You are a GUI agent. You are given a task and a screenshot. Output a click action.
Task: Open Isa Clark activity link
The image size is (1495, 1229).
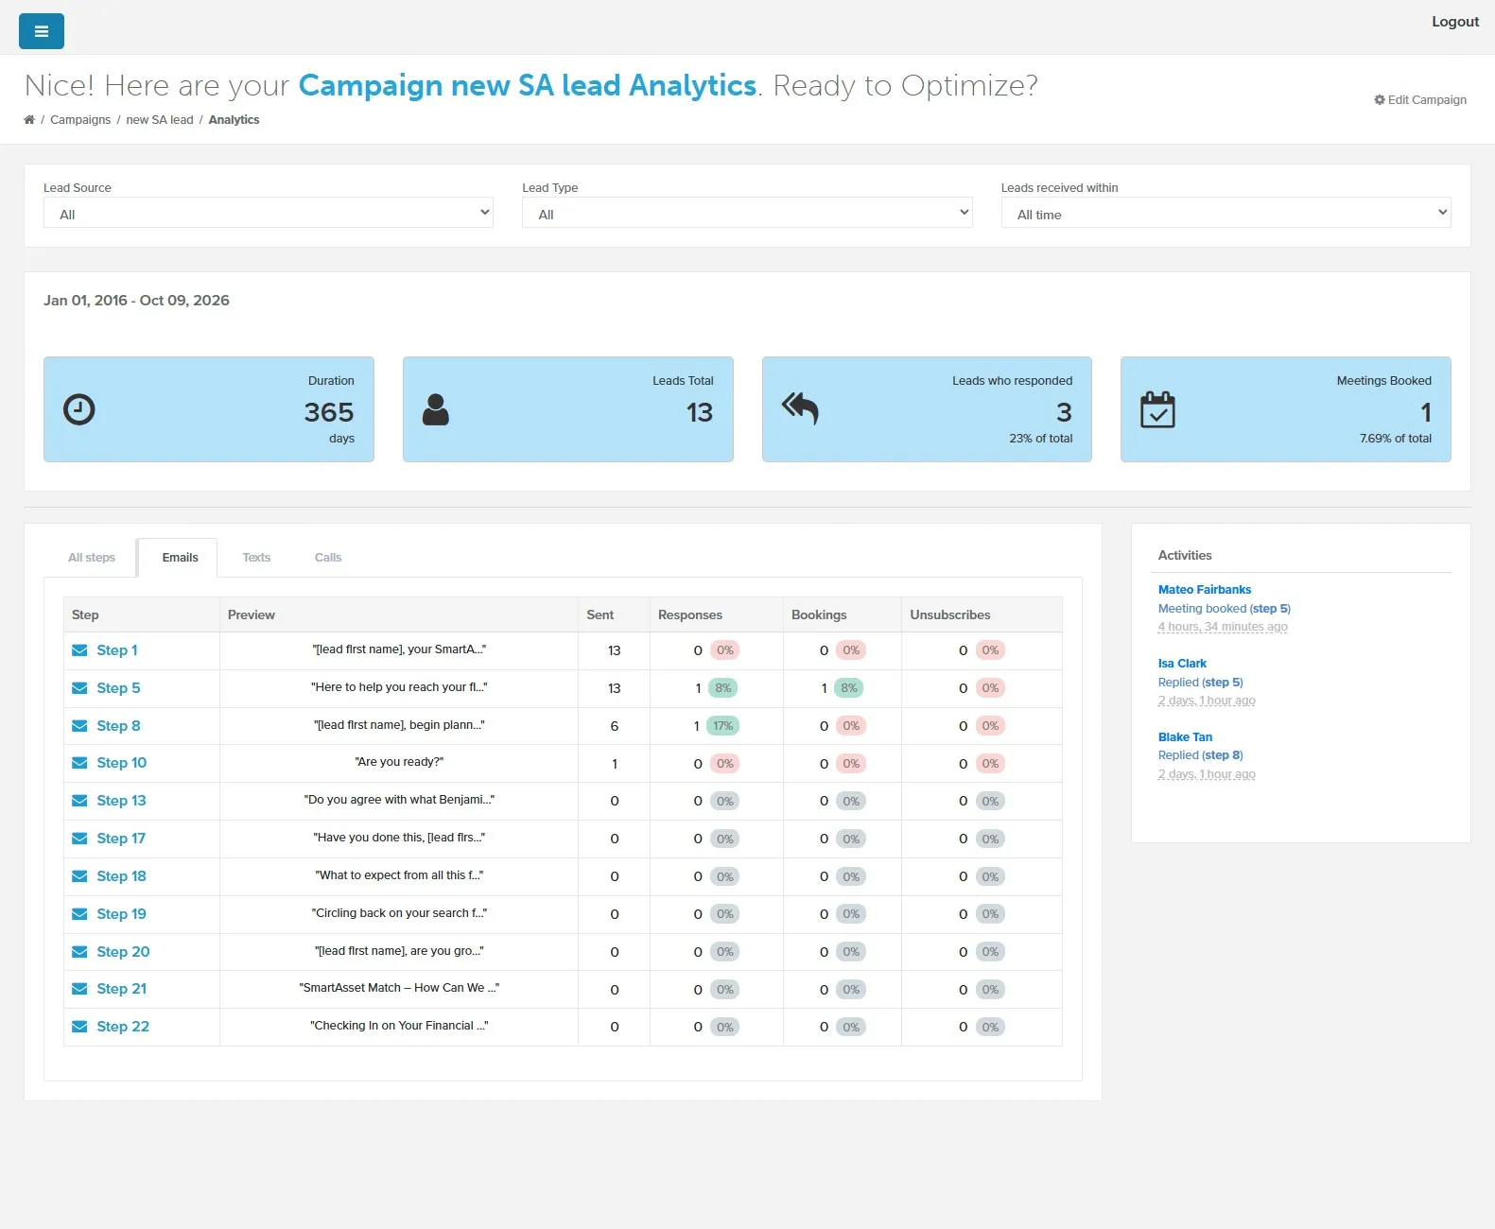click(1182, 664)
